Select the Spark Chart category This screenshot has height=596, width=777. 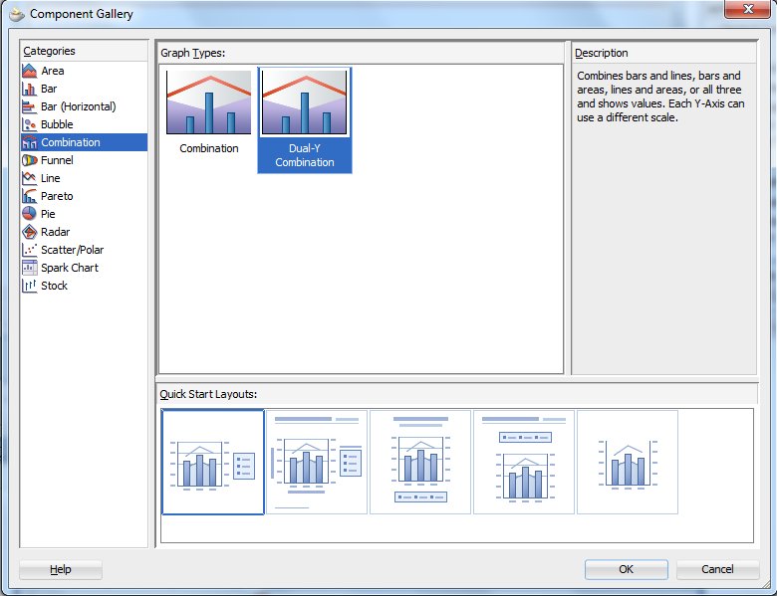coord(69,268)
